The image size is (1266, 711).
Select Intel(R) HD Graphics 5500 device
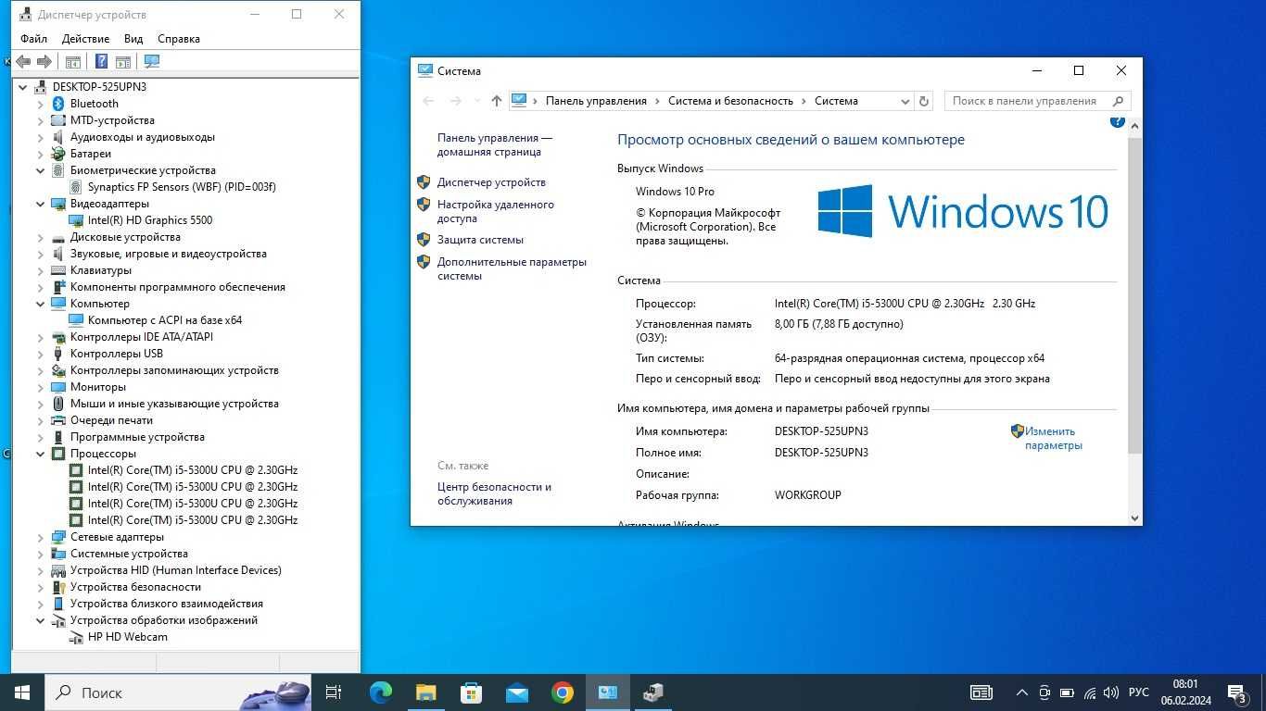pos(150,220)
